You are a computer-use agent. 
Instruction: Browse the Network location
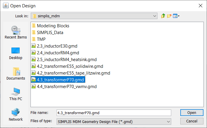click(16, 114)
